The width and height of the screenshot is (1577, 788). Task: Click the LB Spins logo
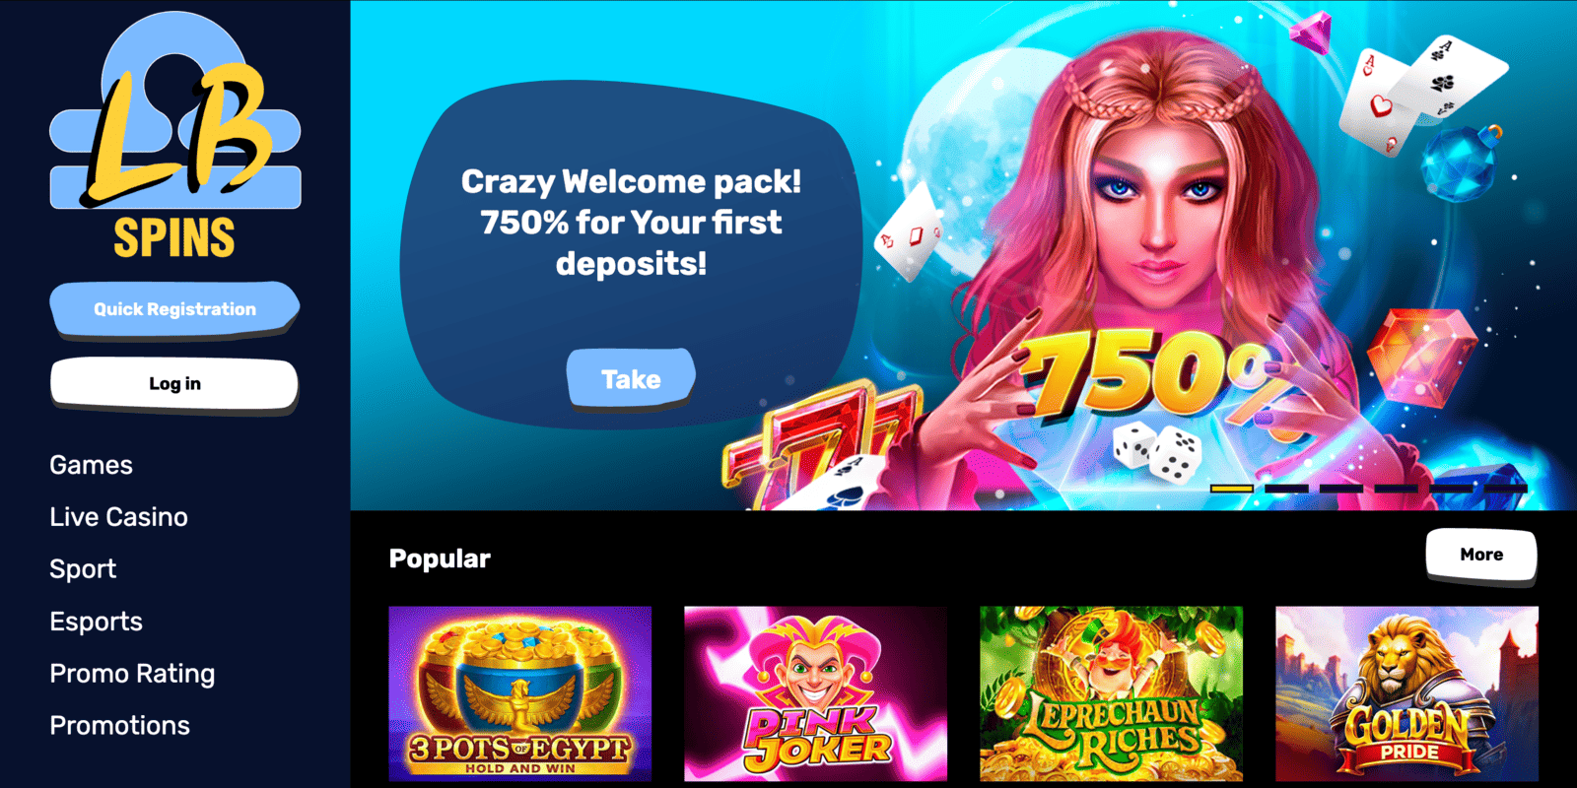(175, 136)
